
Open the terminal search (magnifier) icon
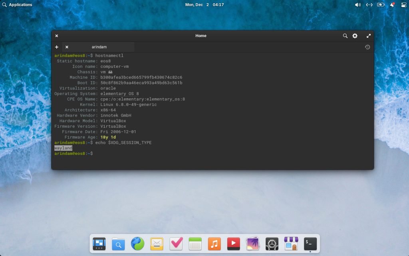pyautogui.click(x=345, y=36)
